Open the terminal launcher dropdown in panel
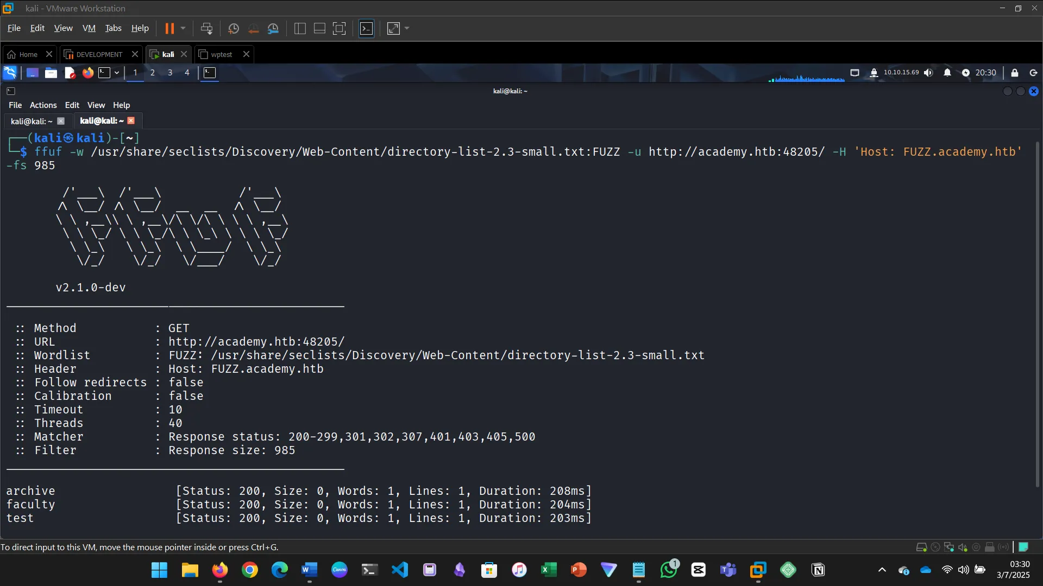1043x586 pixels. click(116, 73)
